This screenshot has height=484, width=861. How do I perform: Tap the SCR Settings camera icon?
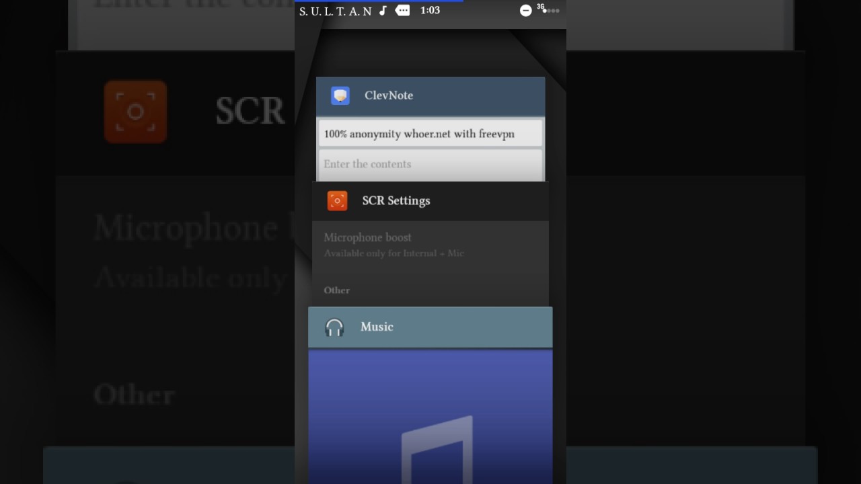337,200
